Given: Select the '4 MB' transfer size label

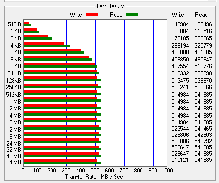Looking at the screenshot, I should [15, 116].
